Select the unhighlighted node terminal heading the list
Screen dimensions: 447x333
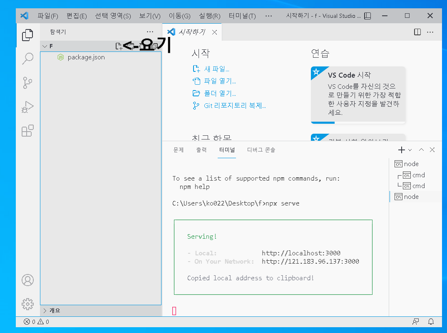415,164
